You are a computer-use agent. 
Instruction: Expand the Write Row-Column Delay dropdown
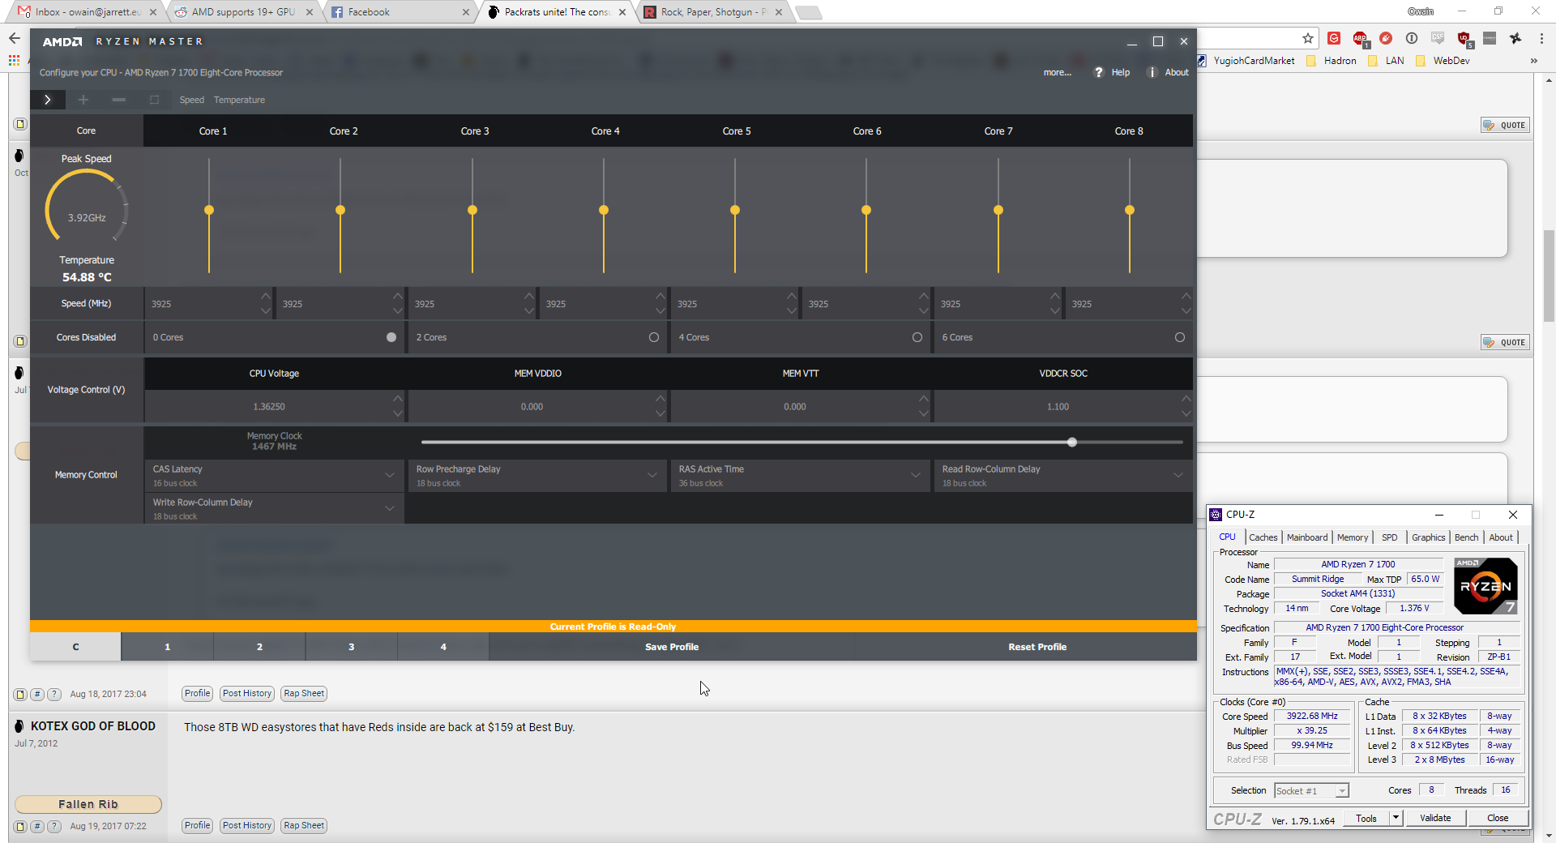(390, 508)
